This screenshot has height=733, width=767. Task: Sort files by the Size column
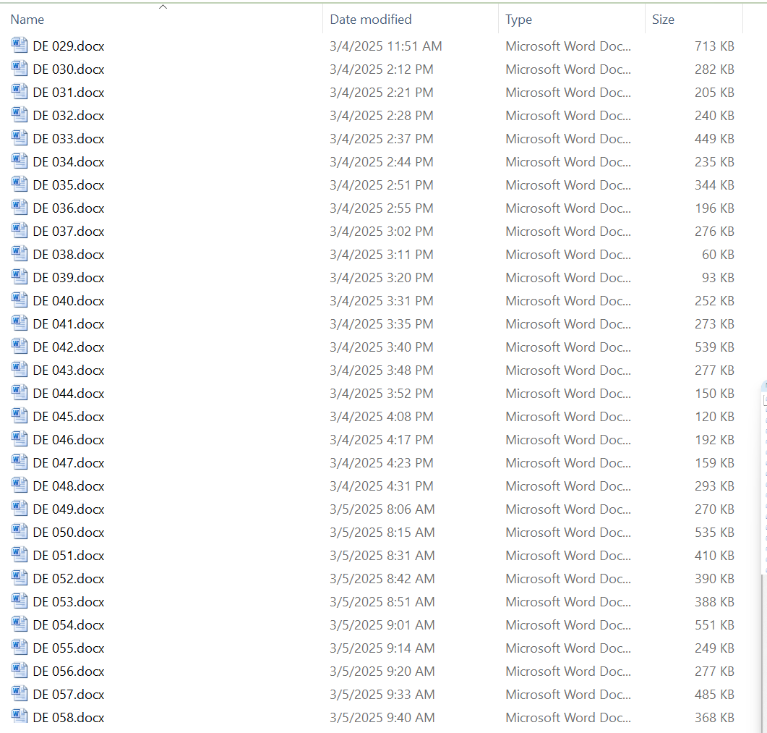[663, 20]
